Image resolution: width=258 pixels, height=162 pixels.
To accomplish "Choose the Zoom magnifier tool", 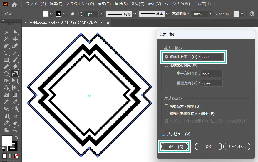I will tap(15, 130).
